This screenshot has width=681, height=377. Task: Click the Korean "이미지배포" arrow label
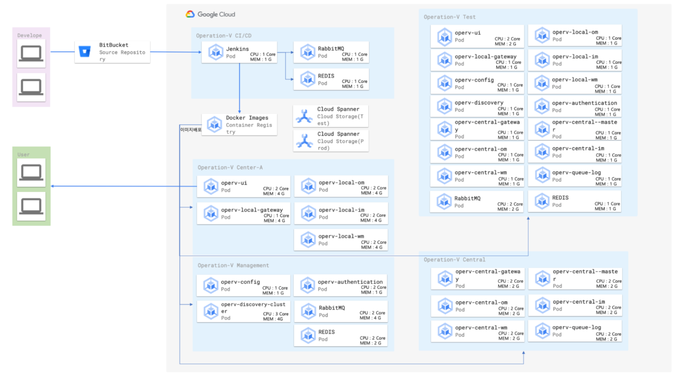[191, 129]
